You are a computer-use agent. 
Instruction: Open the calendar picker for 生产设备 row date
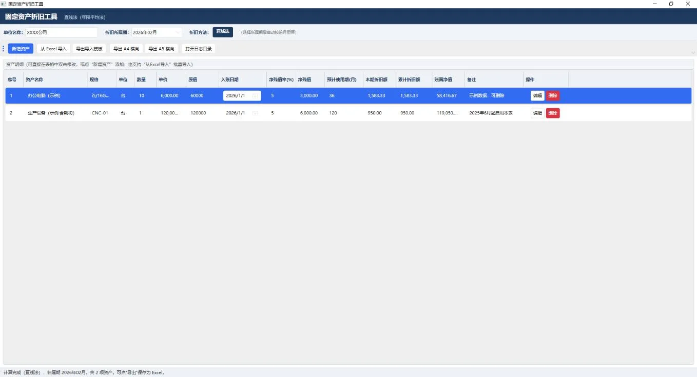255,113
